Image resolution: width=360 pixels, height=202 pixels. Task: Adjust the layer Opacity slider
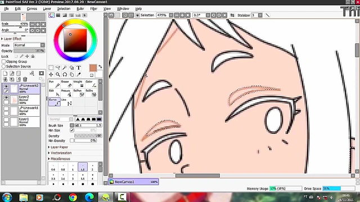[x=29, y=50]
